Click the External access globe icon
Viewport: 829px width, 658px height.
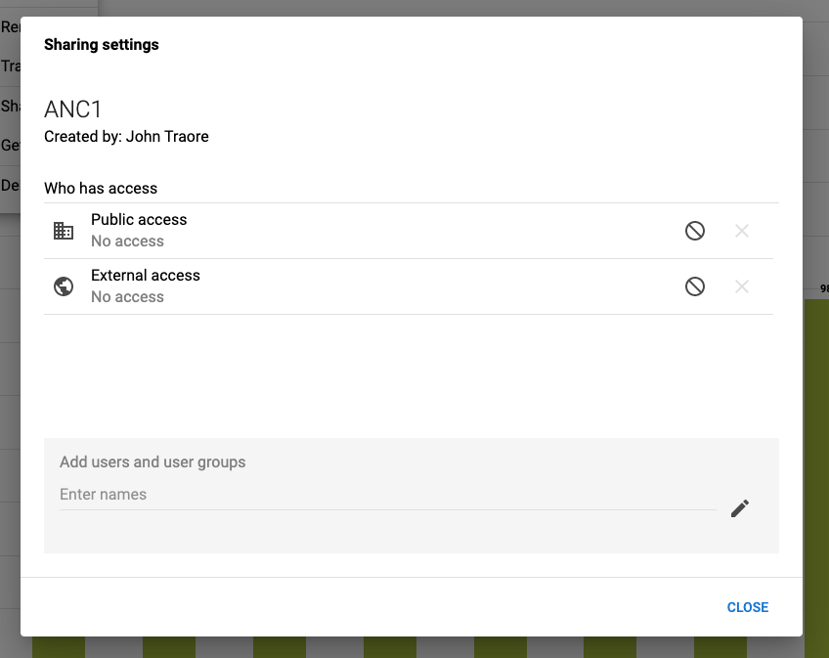click(x=64, y=286)
